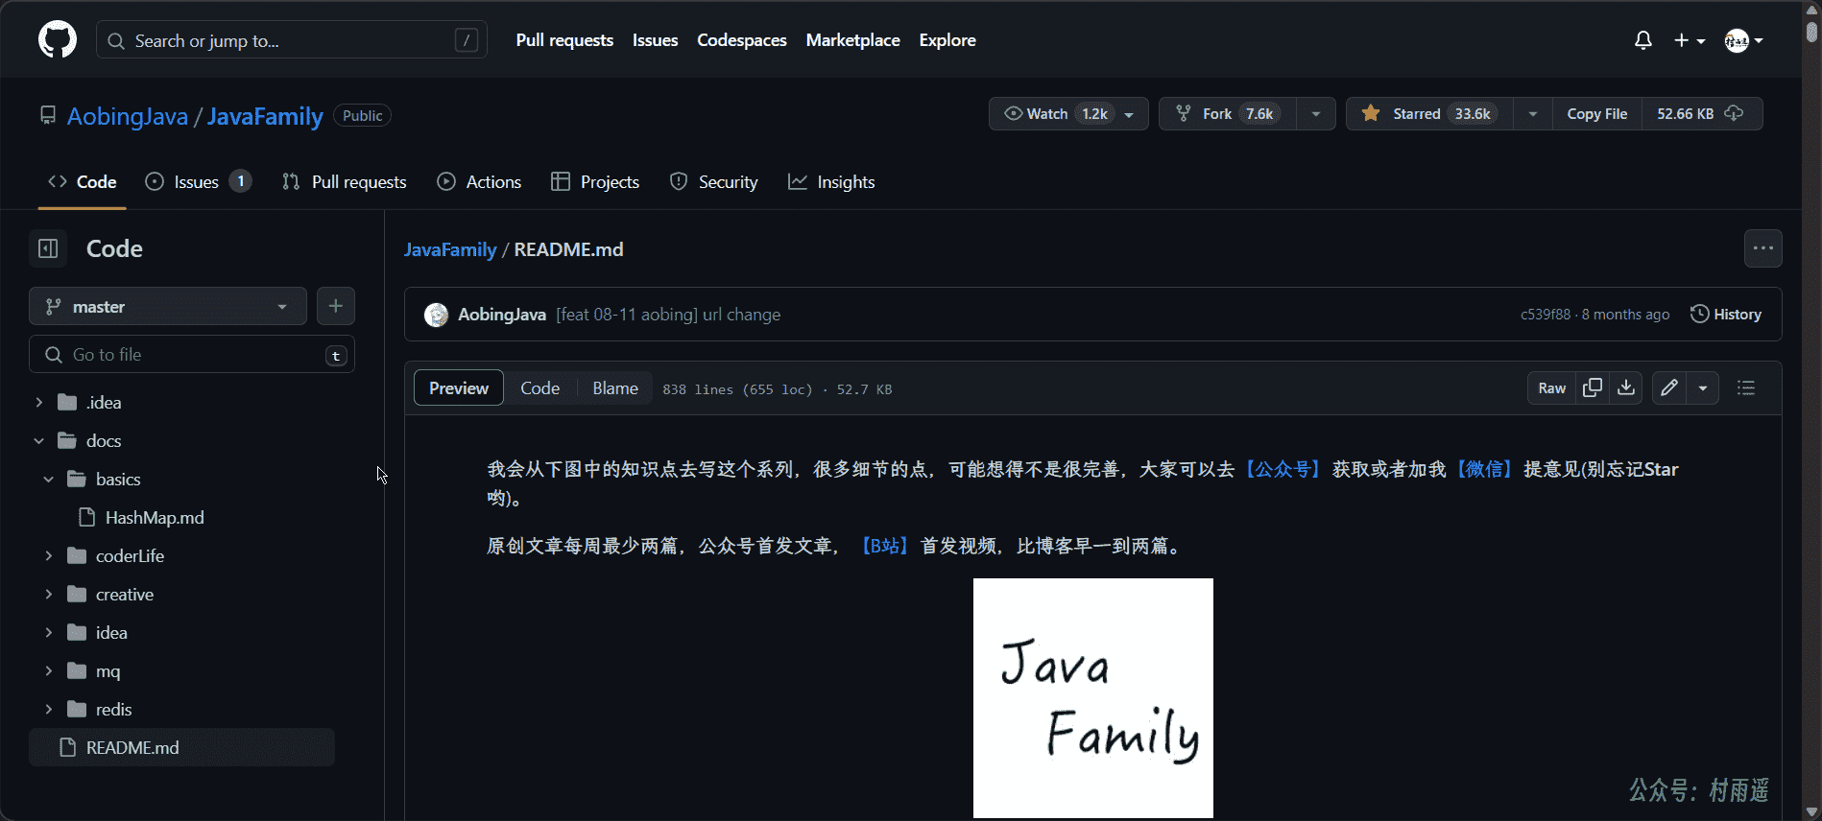Viewport: 1822px width, 821px height.
Task: Open the document outline icon
Action: [1746, 387]
